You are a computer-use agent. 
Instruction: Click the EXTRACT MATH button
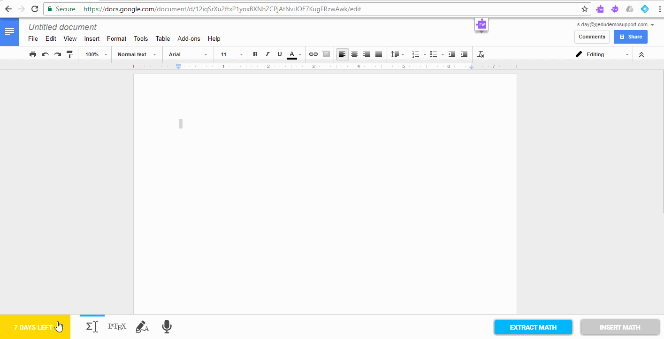pos(533,327)
